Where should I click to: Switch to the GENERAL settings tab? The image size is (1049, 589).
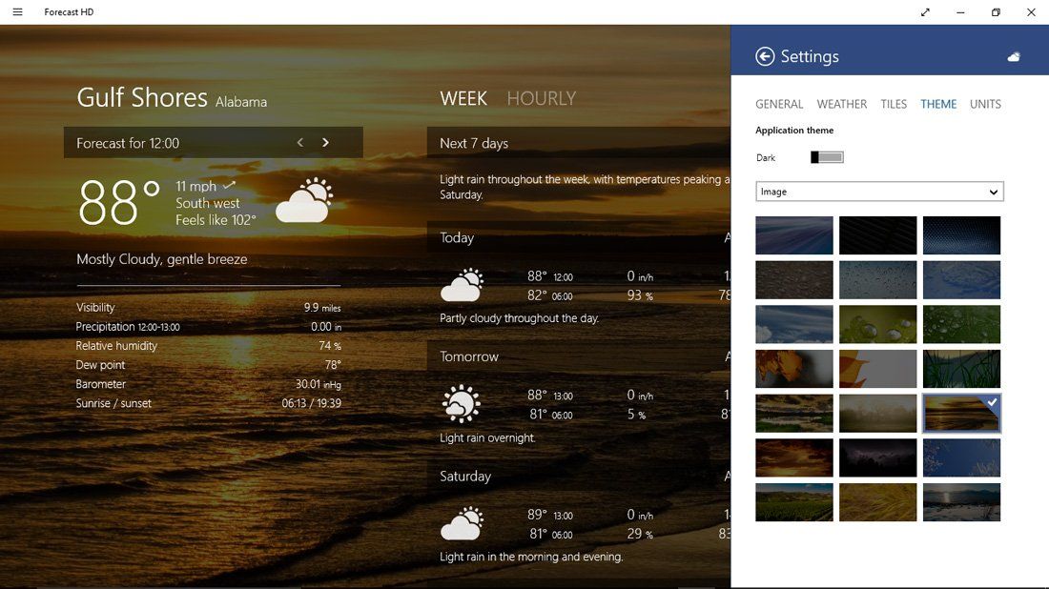click(x=779, y=104)
